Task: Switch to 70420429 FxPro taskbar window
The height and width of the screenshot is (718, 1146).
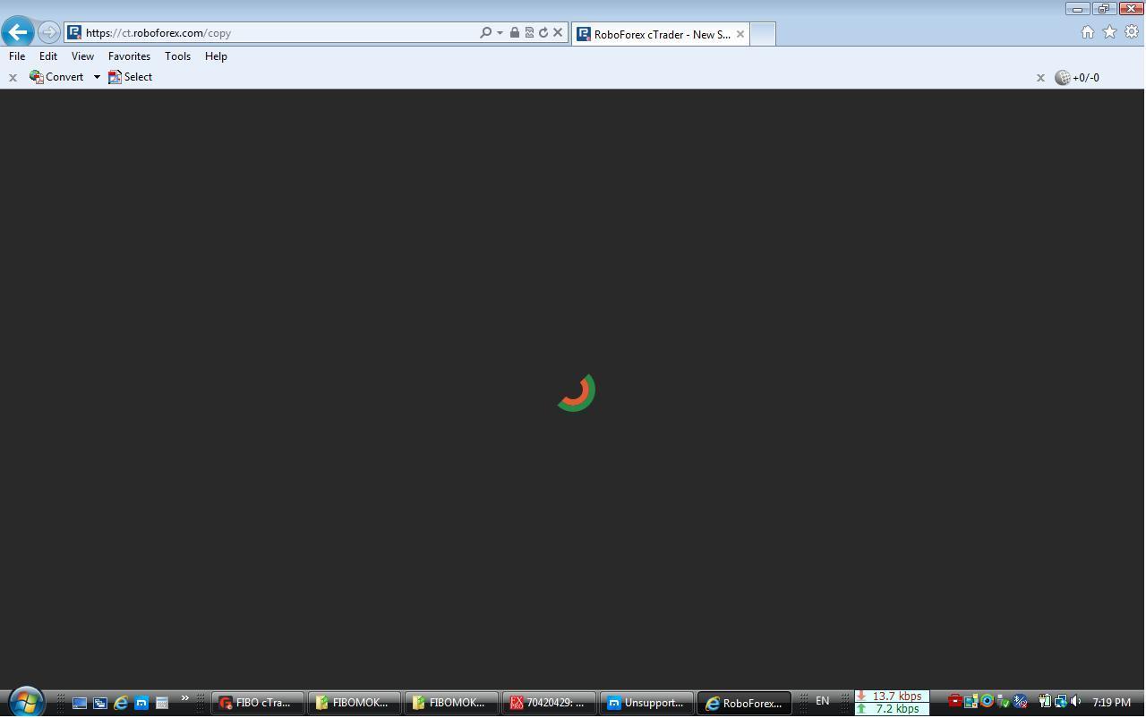Action: click(x=549, y=704)
